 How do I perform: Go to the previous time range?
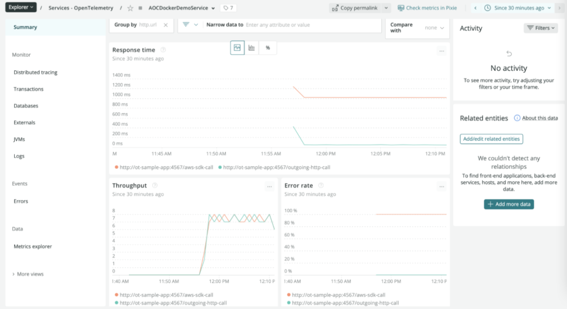coord(475,8)
